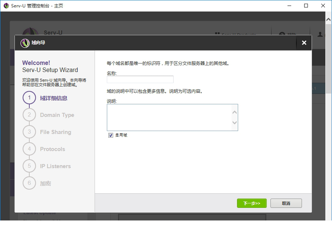Select step 4 circle Protocols
Viewport: 332px width, 229px height.
pyautogui.click(x=29, y=149)
